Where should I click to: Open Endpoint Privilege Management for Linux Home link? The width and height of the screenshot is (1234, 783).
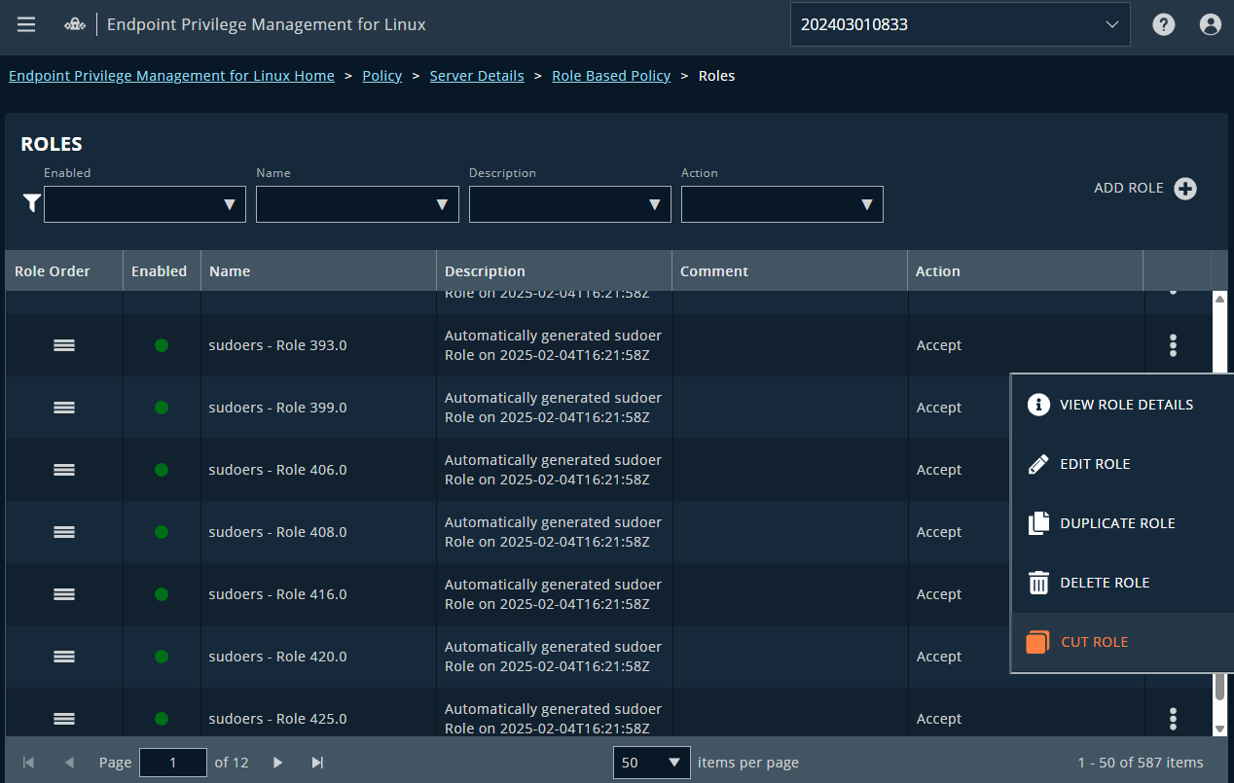[171, 76]
